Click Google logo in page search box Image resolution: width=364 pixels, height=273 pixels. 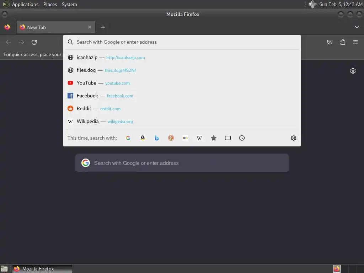click(x=86, y=163)
